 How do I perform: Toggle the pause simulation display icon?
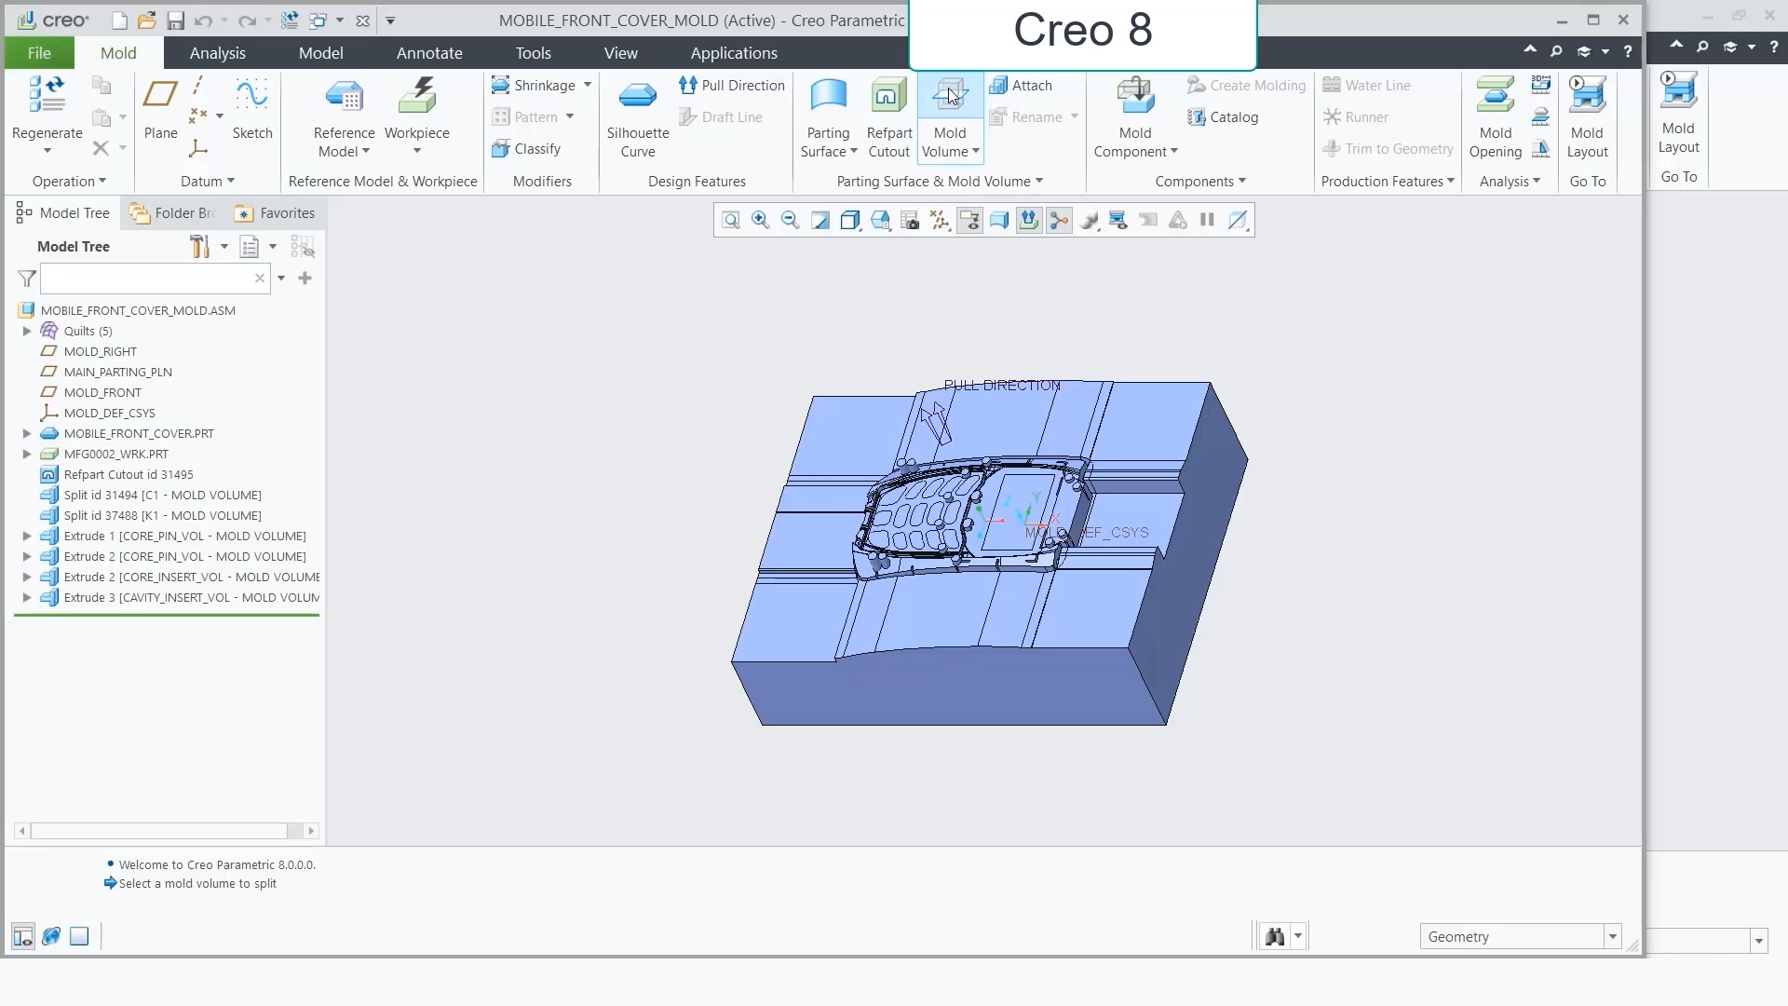click(1208, 220)
